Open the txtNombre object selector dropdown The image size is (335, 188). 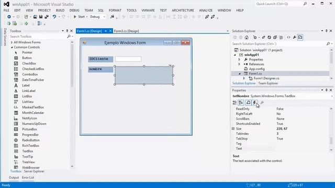click(331, 96)
